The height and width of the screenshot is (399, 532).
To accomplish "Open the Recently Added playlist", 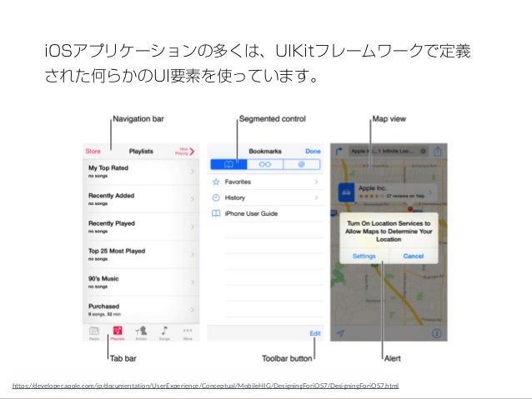I will point(141,199).
